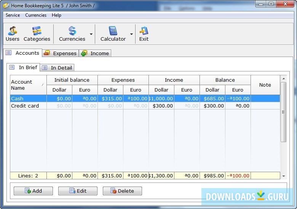Image resolution: width=297 pixels, height=209 pixels.
Task: Click the total balance $985.00 in footer
Action: 214,176
